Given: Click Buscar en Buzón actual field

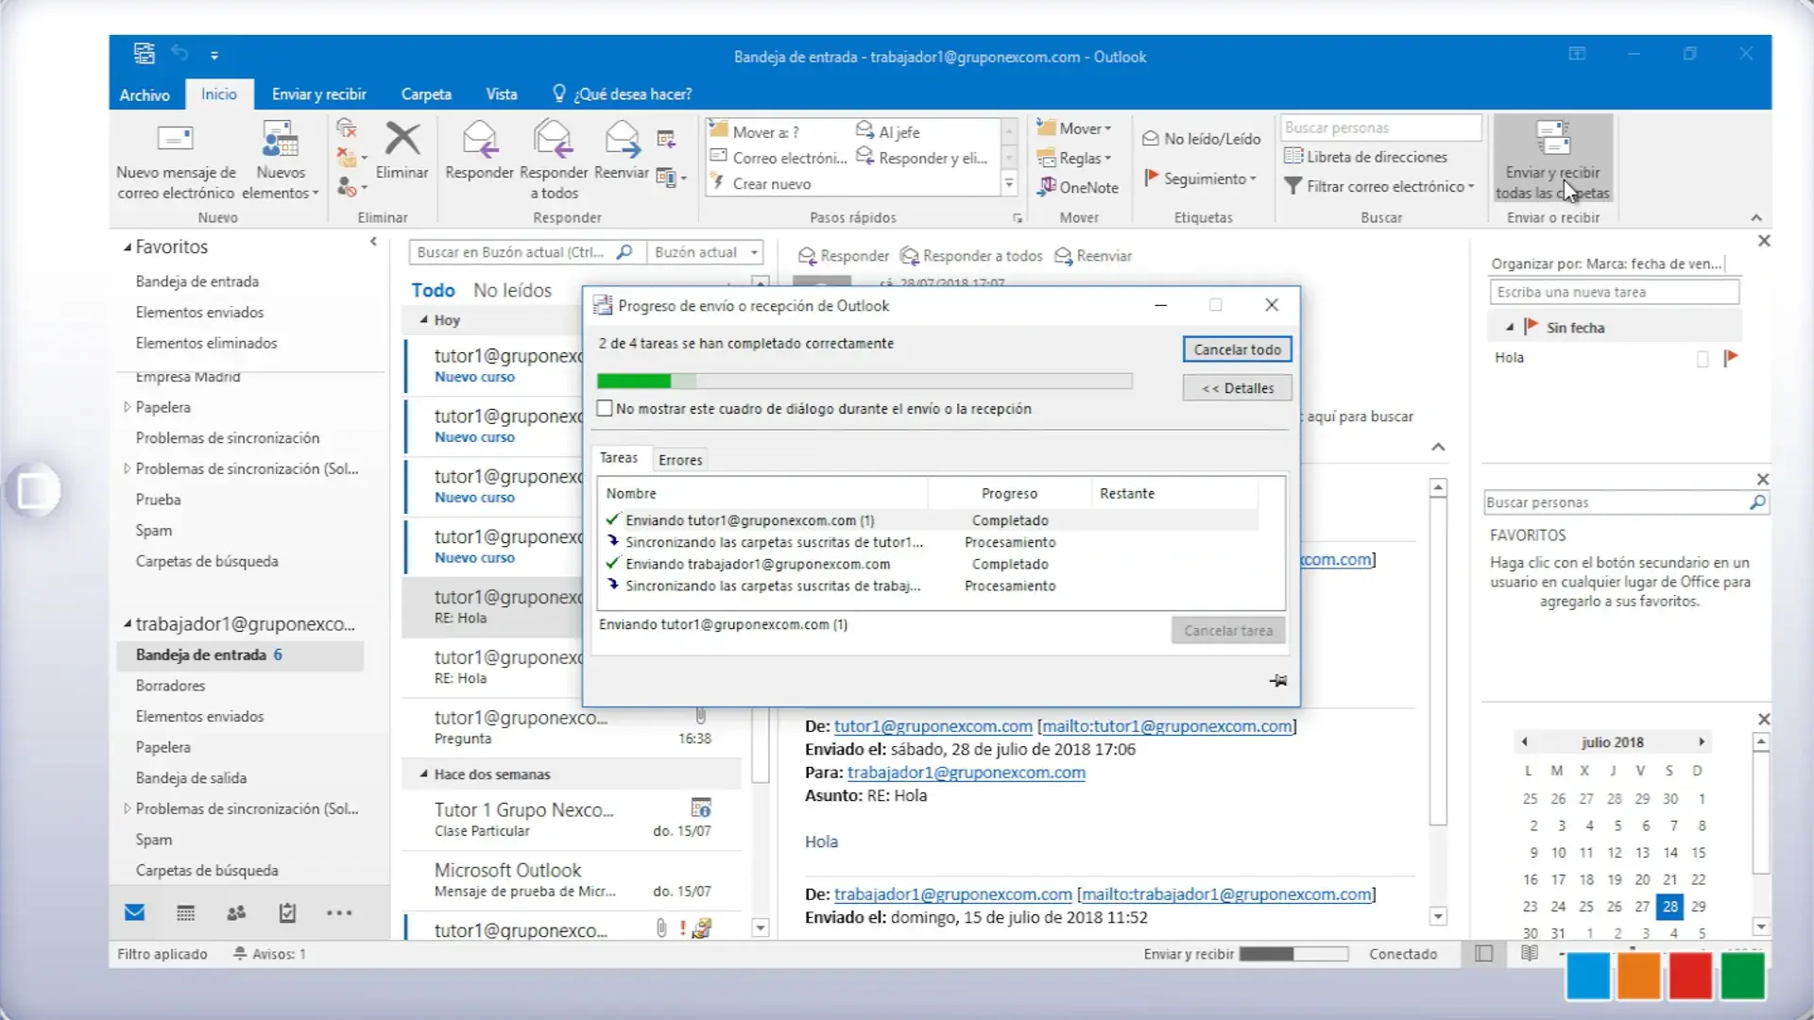Looking at the screenshot, I should click(x=526, y=252).
